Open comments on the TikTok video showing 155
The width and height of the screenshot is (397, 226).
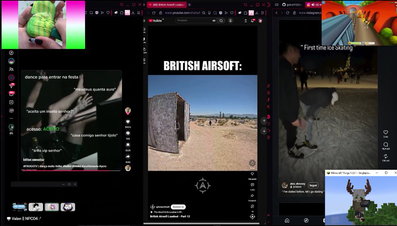coord(128,133)
